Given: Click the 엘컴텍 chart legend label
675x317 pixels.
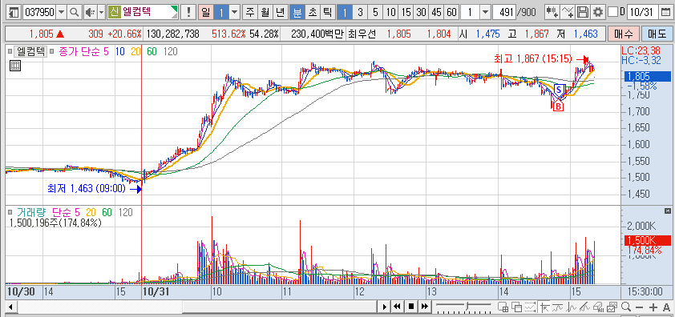Looking at the screenshot, I should pos(31,51).
